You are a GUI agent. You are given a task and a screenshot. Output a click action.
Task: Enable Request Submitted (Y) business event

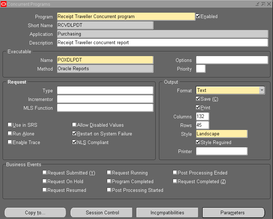(45, 172)
